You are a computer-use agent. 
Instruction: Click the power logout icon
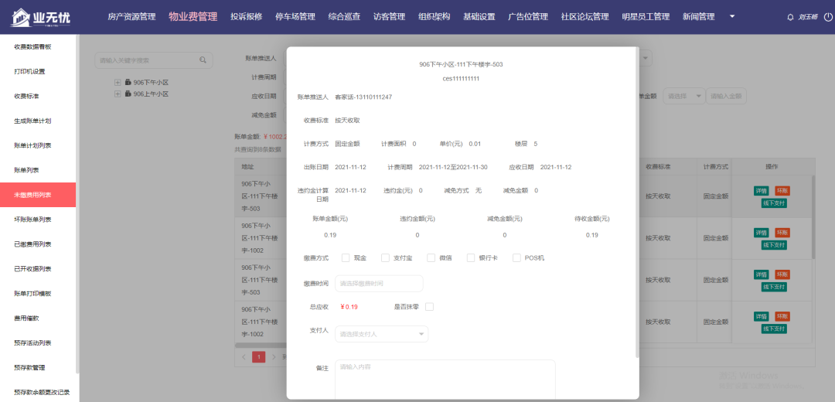[828, 17]
